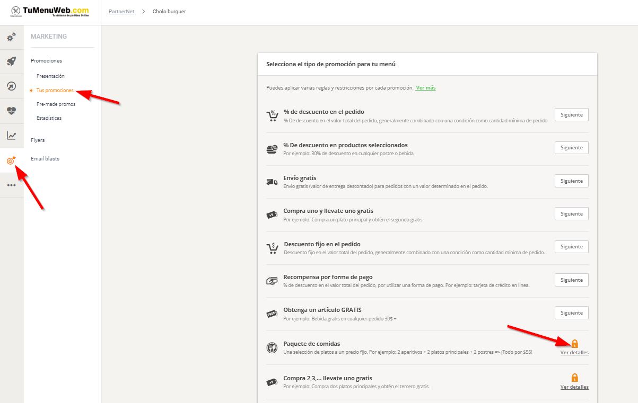This screenshot has width=638, height=403.
Task: Expand the three-dots more sidebar icon
Action: pos(11,185)
